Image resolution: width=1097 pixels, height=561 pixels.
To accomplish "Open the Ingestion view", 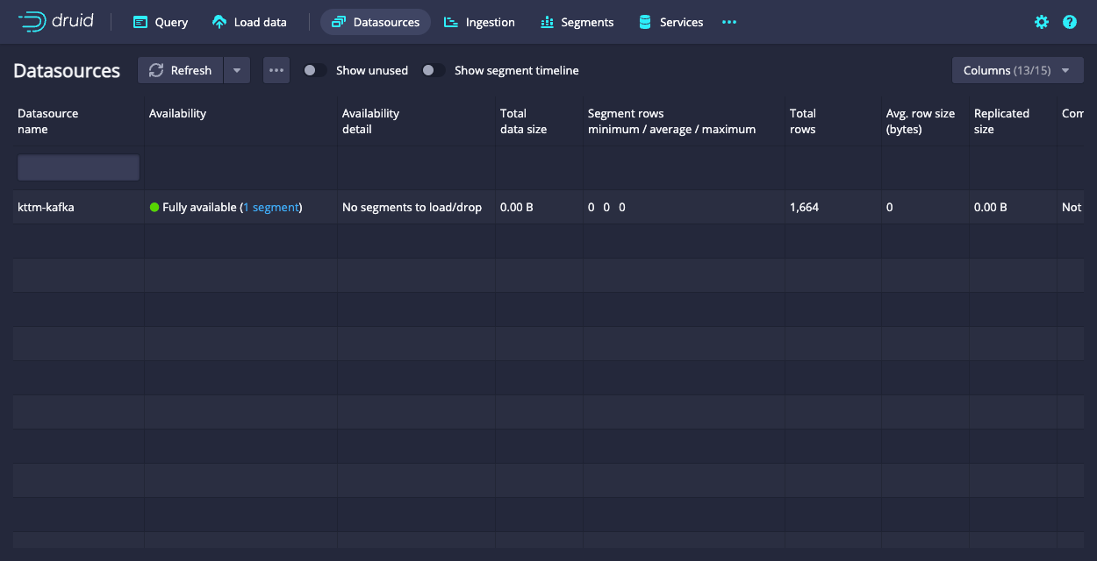I will click(x=479, y=22).
